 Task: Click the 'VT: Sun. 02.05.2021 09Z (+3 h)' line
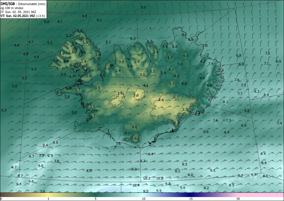coord(23,16)
